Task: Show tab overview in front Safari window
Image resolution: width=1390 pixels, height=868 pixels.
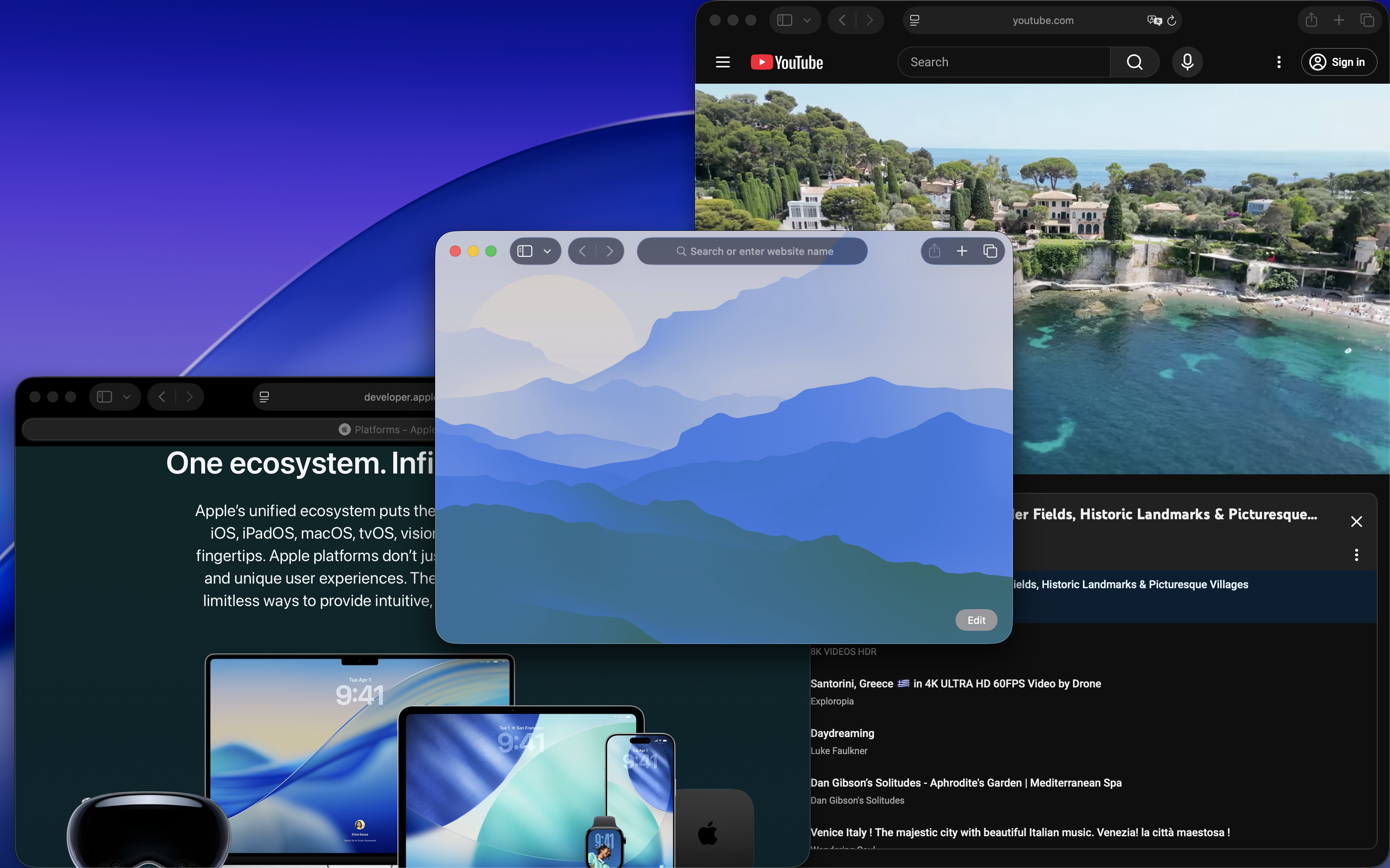Action: 990,251
